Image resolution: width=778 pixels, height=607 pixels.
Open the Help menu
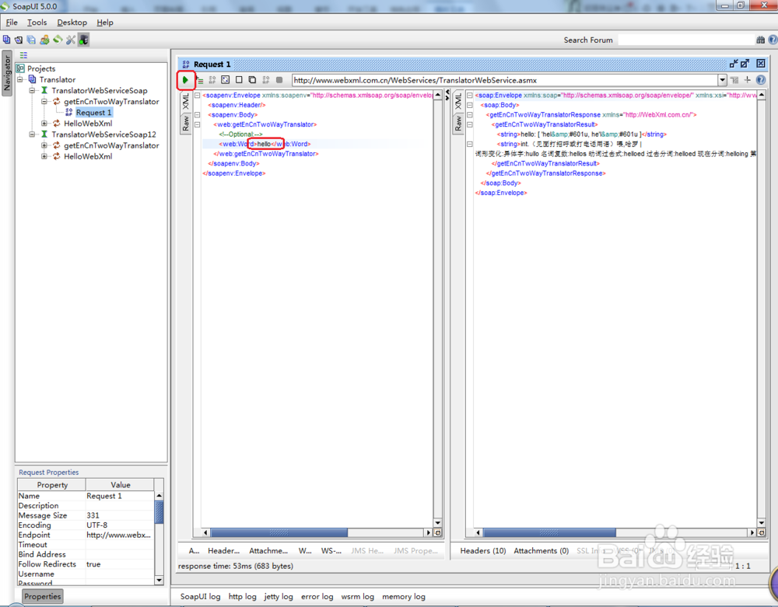point(105,23)
